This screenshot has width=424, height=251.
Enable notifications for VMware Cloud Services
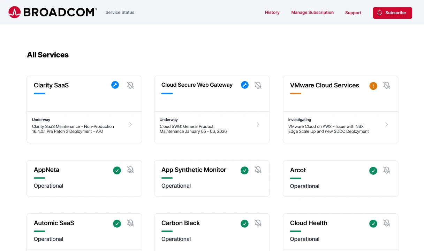point(387,85)
